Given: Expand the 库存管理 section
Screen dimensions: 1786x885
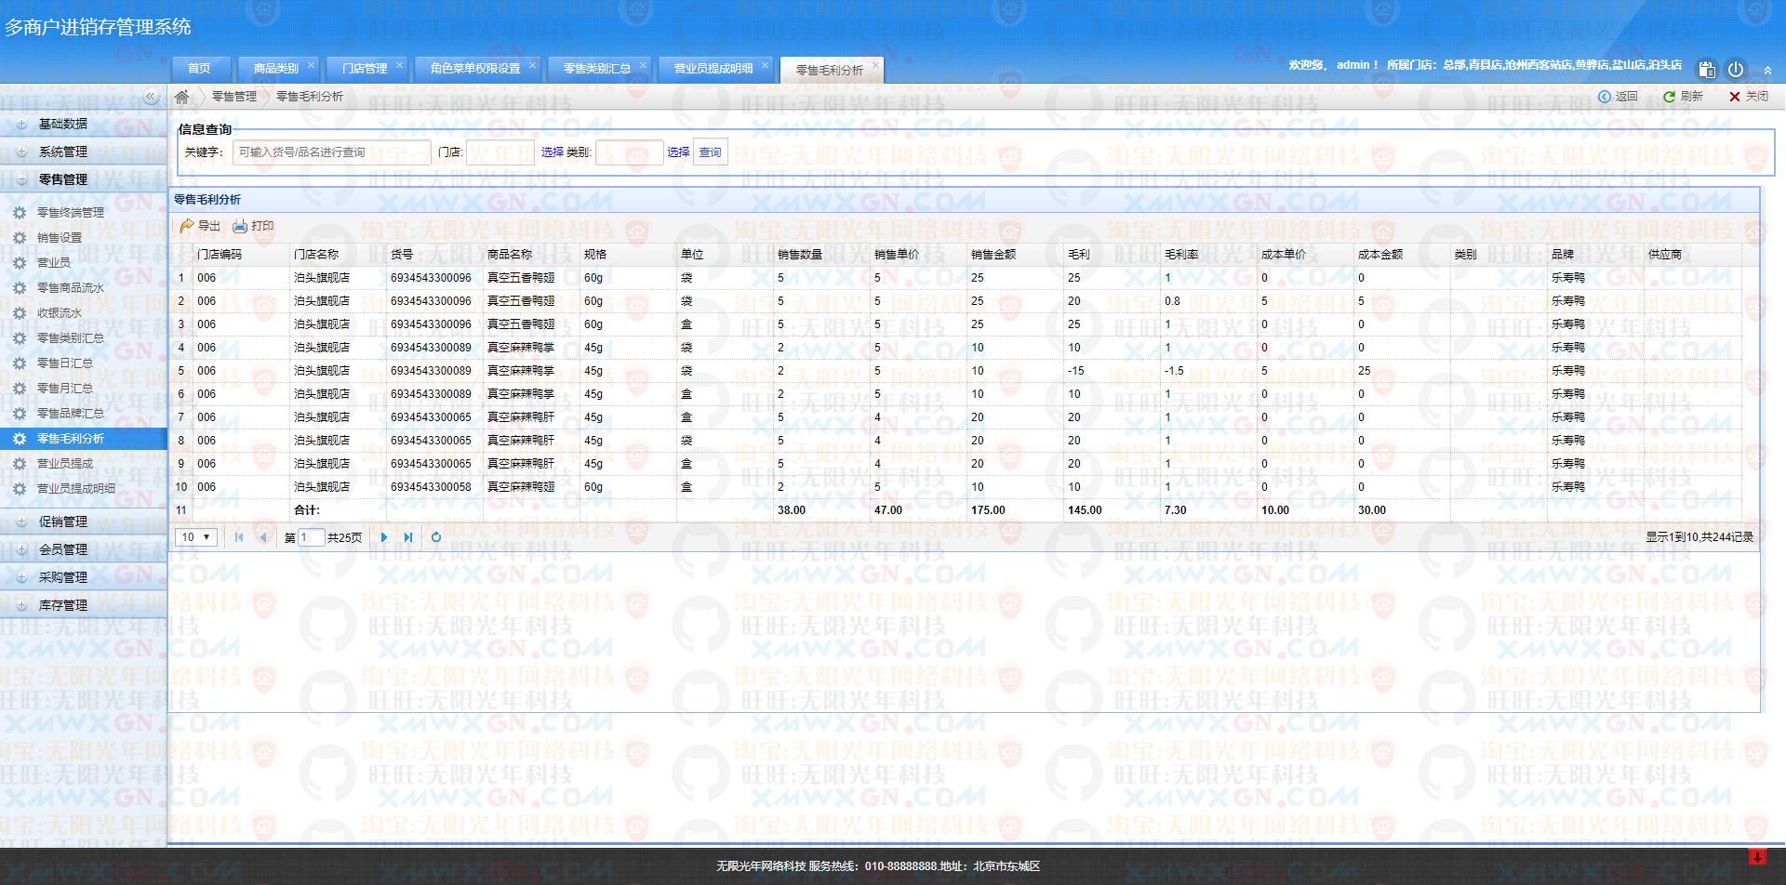Looking at the screenshot, I should point(83,605).
